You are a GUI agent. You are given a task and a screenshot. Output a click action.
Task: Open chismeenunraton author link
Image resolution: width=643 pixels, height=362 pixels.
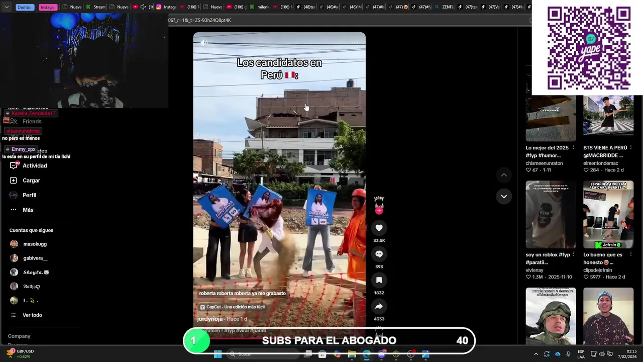pyautogui.click(x=544, y=163)
